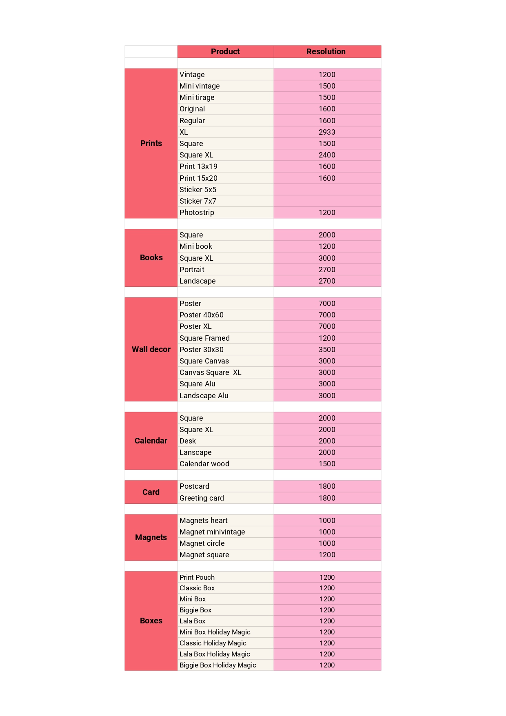Click the Wall decor category cell
Image resolution: width=506 pixels, height=716 pixels.
click(151, 349)
